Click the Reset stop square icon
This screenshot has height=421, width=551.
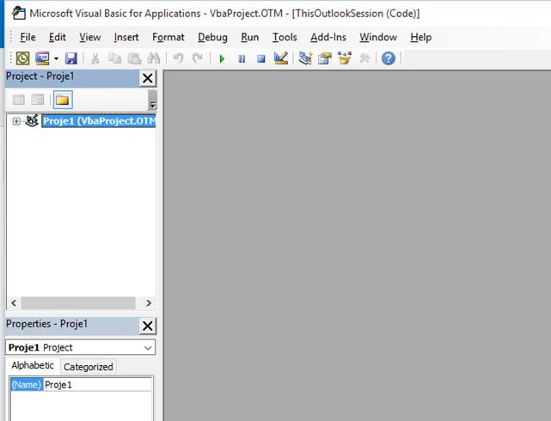(x=260, y=58)
